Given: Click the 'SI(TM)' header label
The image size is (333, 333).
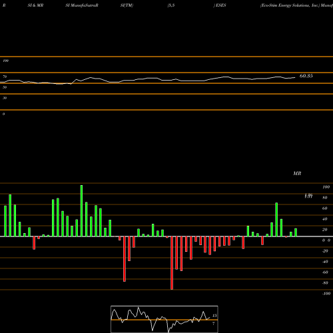Looking at the screenshot, I should 127,5.
